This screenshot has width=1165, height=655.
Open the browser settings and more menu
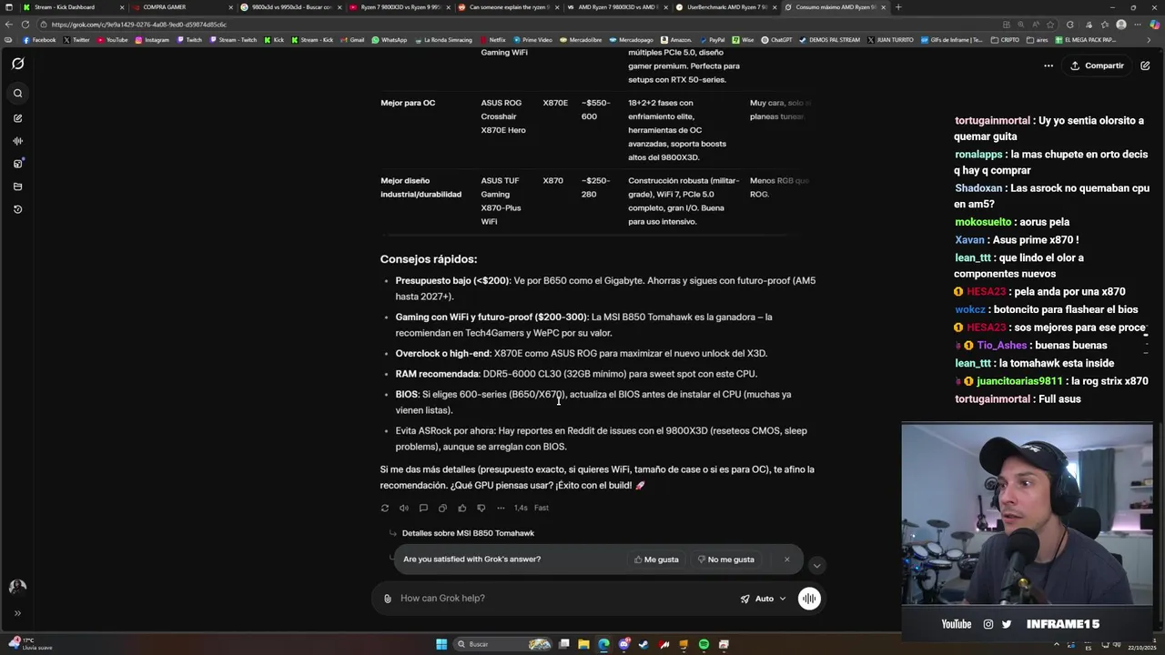click(1138, 25)
